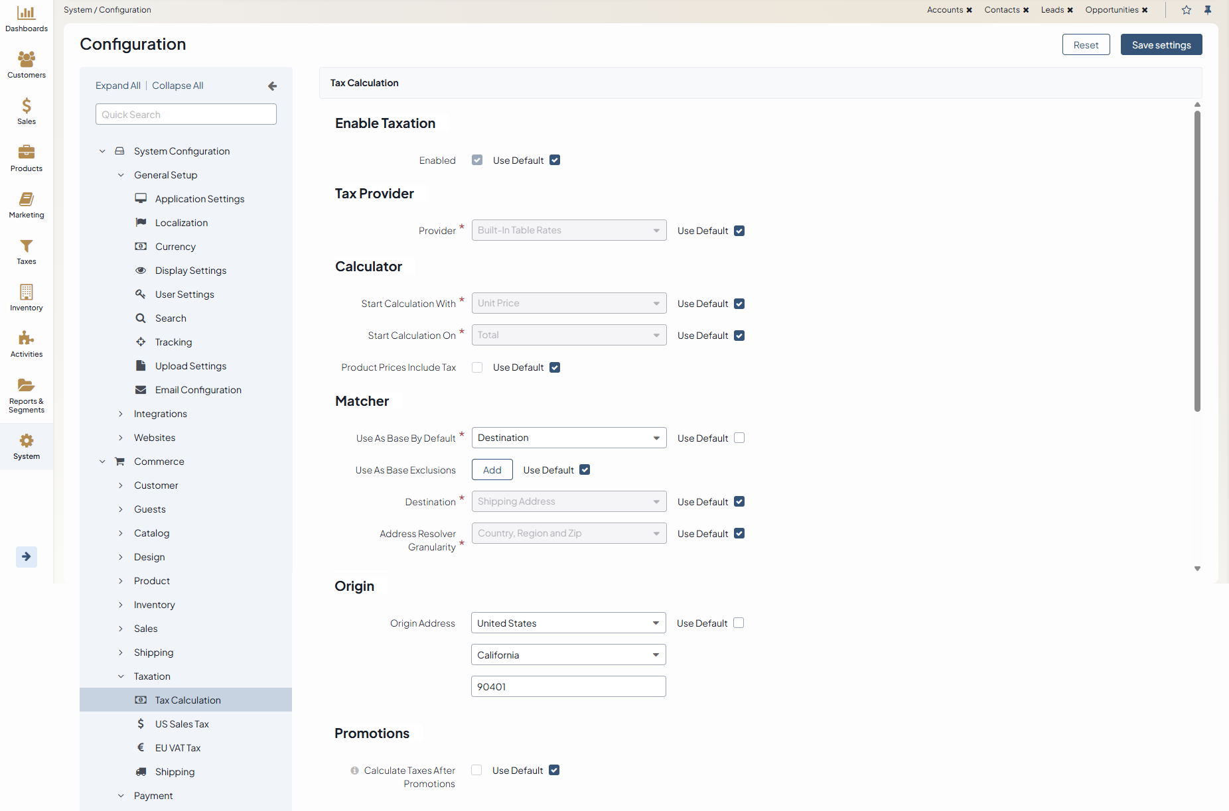Viewport: 1229px width, 811px height.
Task: Check the Product Prices Include Tax box
Action: pos(477,367)
